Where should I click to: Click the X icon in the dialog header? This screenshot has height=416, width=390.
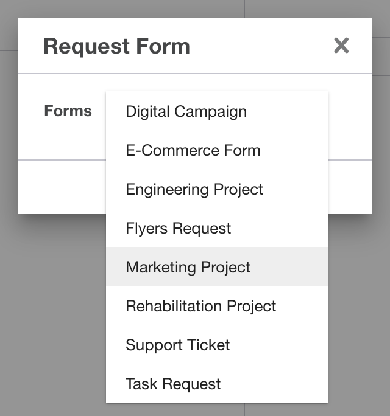click(x=341, y=46)
